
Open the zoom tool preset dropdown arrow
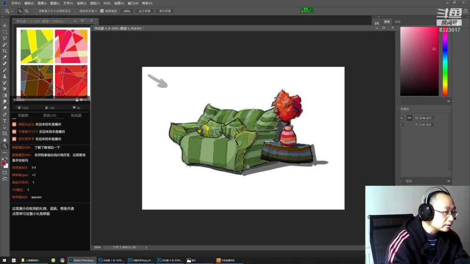[12, 11]
